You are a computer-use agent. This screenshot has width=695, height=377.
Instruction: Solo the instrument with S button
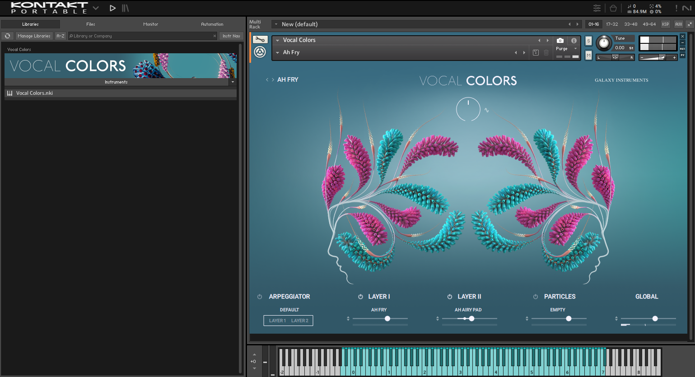click(x=588, y=41)
